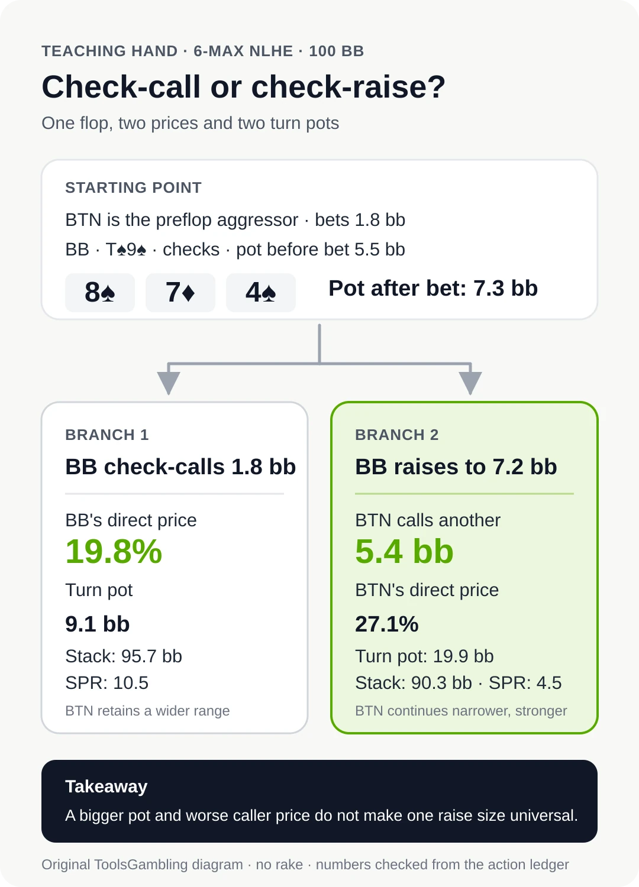Select the Branch 2 label
This screenshot has width=639, height=887.
tap(397, 435)
